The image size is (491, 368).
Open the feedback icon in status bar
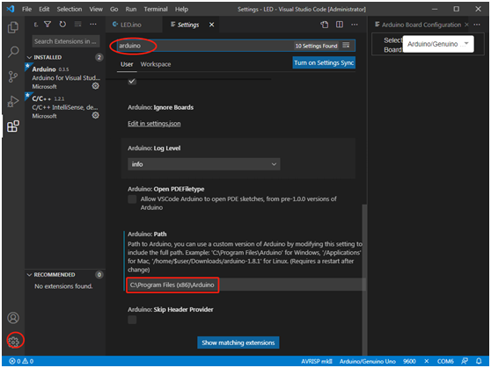coord(465,361)
